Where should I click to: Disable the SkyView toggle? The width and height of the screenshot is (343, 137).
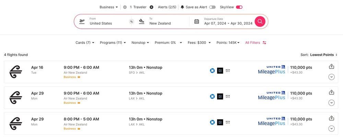coord(239,7)
